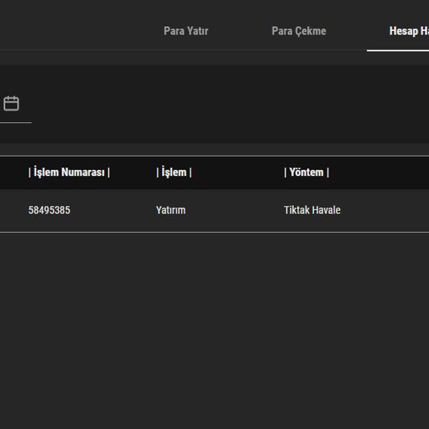
Task: Select transaction number 58495385
Action: [49, 210]
